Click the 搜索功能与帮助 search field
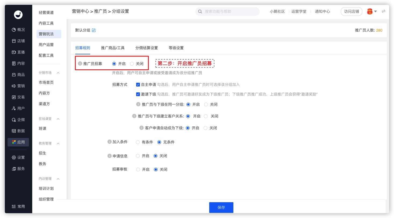394x218 pixels. click(230, 12)
